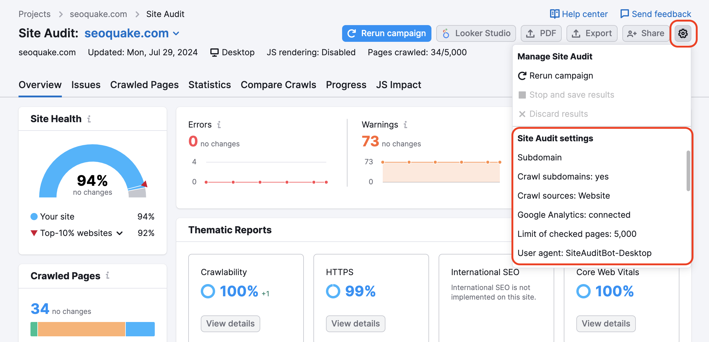The height and width of the screenshot is (342, 709).
Task: Click the Errors info icon
Action: pyautogui.click(x=219, y=125)
